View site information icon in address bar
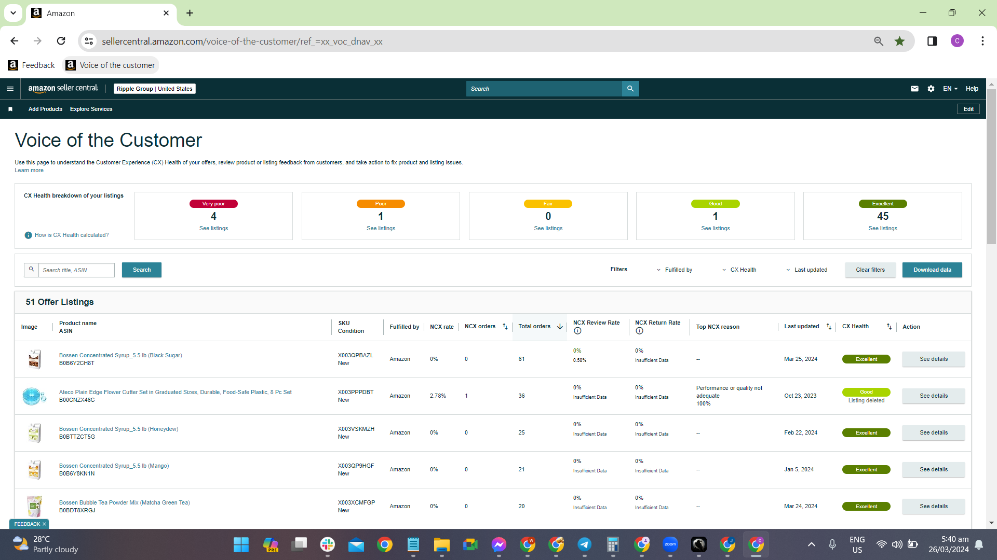 [89, 41]
